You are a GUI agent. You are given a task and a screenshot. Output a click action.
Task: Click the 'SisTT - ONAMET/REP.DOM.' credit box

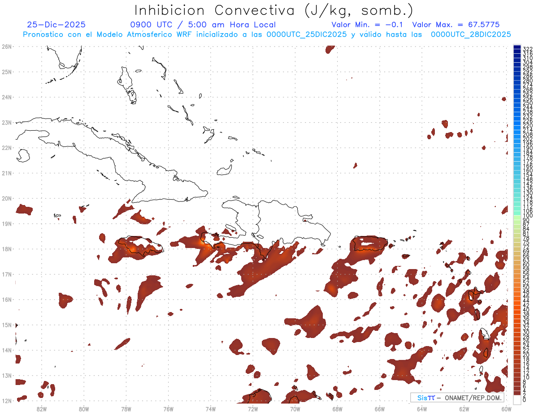[x=457, y=398]
